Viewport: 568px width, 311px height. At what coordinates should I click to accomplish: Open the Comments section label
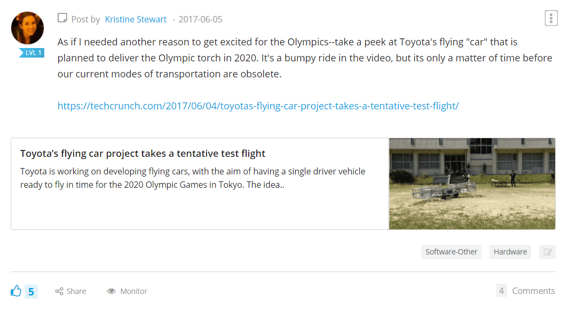[x=533, y=291]
